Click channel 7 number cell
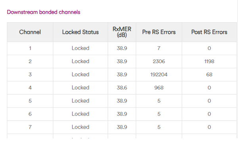 pyautogui.click(x=30, y=127)
